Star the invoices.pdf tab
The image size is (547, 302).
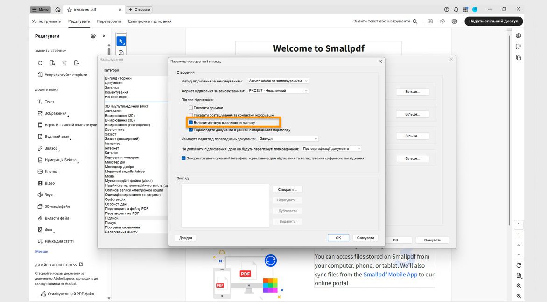[70, 9]
